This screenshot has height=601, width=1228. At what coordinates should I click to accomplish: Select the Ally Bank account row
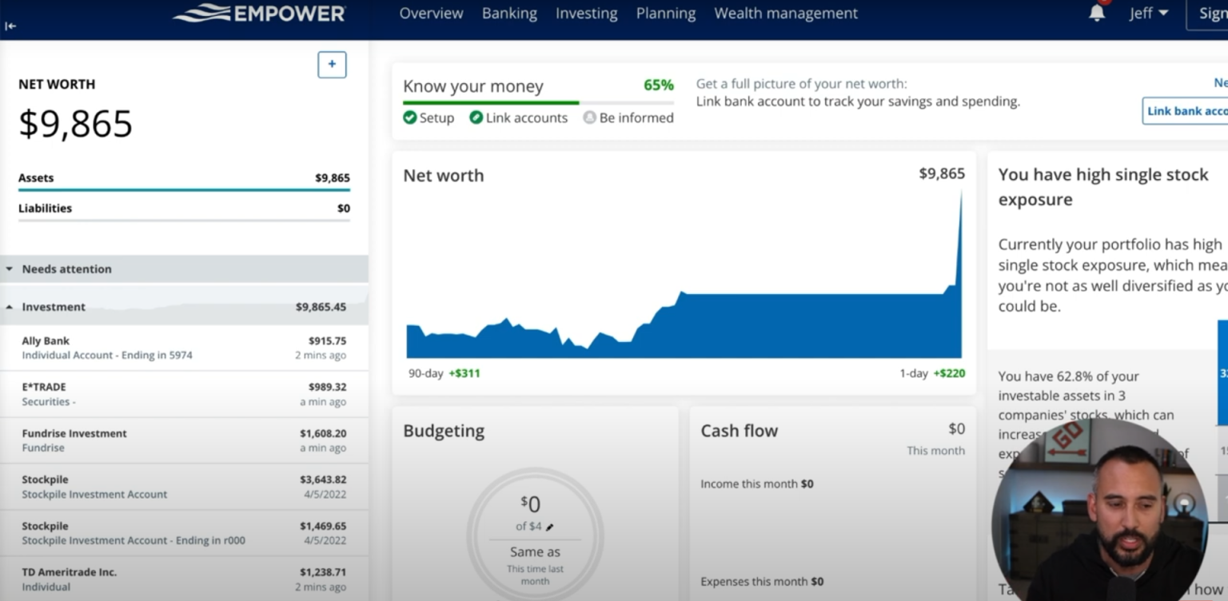click(x=184, y=348)
